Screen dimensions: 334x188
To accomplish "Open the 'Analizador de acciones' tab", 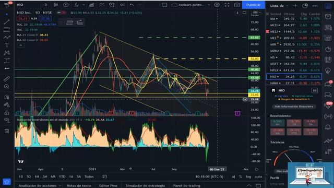I will tap(38, 185).
